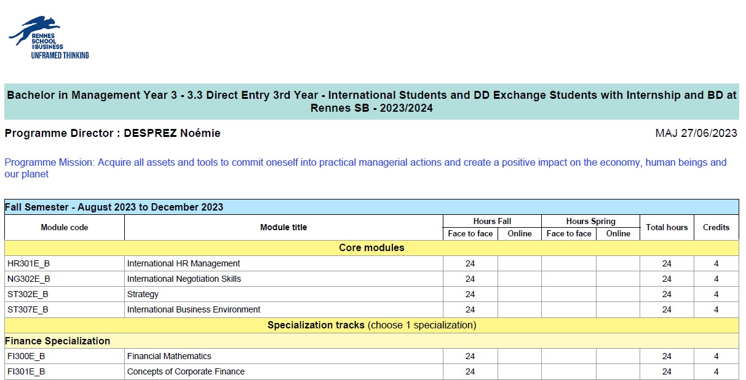The width and height of the screenshot is (746, 380).
Task: Click the Specialization tracks section heading
Action: coord(371,325)
